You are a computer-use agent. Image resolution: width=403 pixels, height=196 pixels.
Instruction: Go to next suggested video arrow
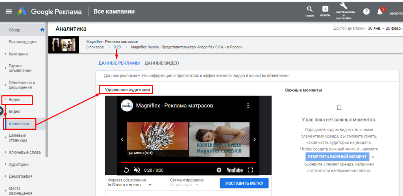pyautogui.click(x=255, y=140)
